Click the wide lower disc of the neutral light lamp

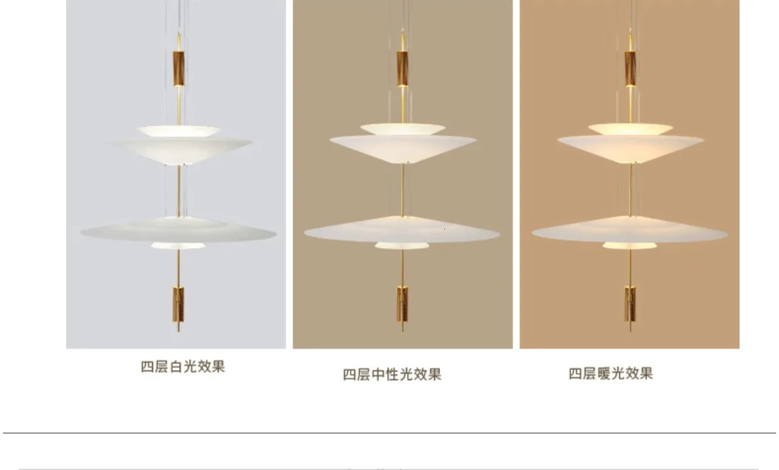402,230
